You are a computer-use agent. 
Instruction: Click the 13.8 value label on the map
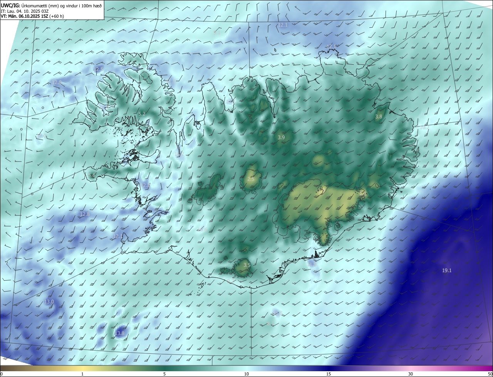(x=120, y=333)
